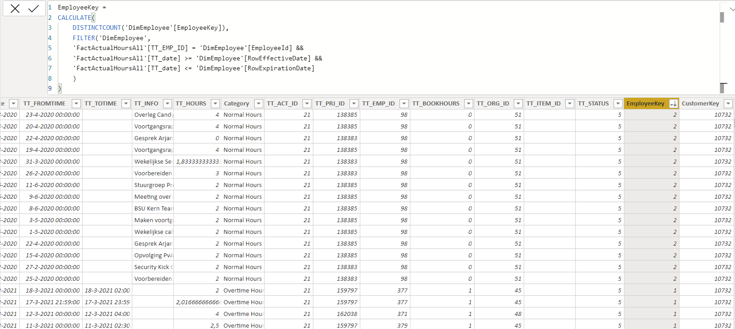Open the TT_BOOKHOURS column filter dropdown

point(469,104)
